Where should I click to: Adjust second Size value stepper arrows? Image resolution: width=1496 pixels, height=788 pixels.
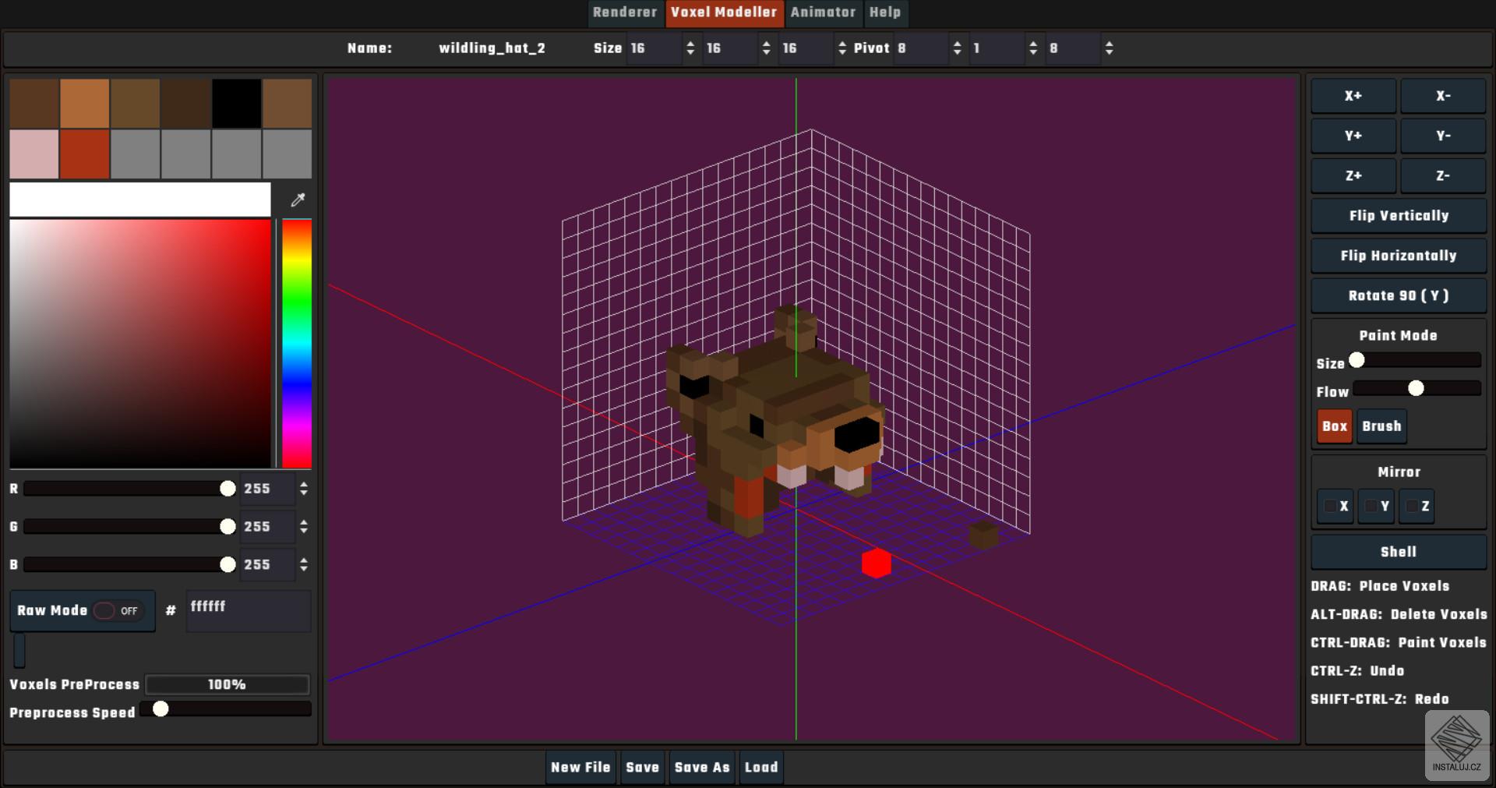point(766,48)
